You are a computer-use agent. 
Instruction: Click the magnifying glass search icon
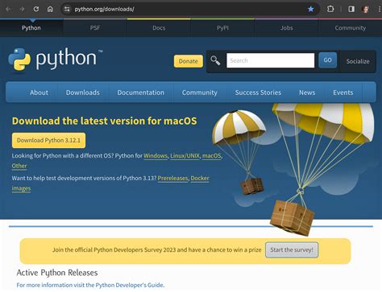point(215,60)
